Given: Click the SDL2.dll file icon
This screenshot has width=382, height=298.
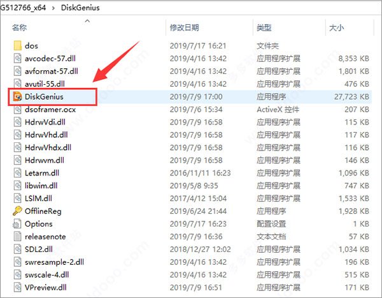Looking at the screenshot, I should (x=18, y=249).
